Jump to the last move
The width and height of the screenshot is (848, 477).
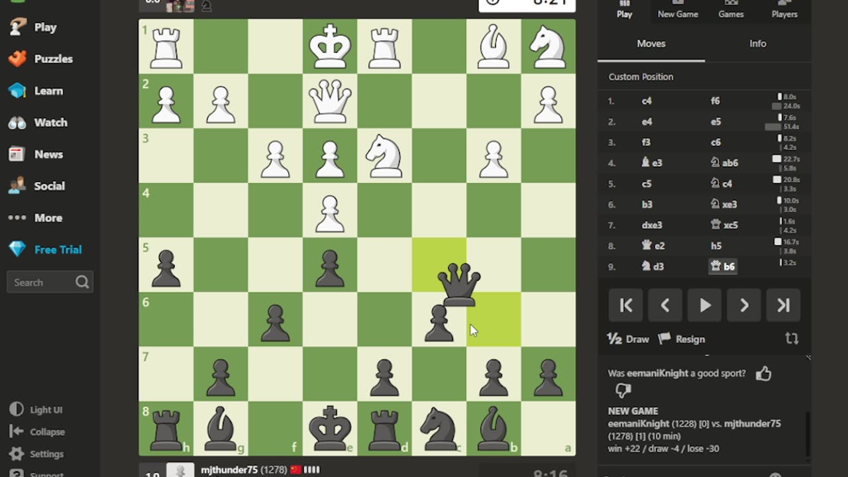coord(784,305)
